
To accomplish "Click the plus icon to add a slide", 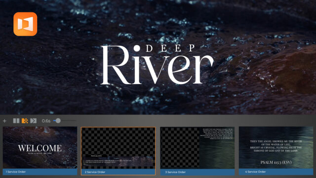I will [4, 121].
